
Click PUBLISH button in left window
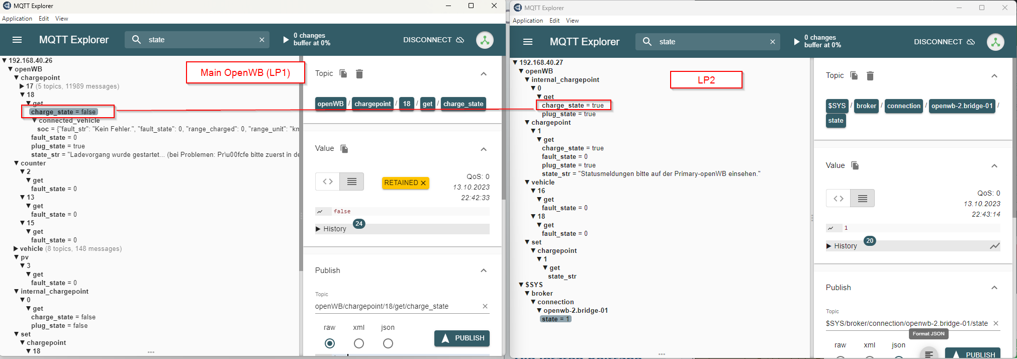[462, 338]
